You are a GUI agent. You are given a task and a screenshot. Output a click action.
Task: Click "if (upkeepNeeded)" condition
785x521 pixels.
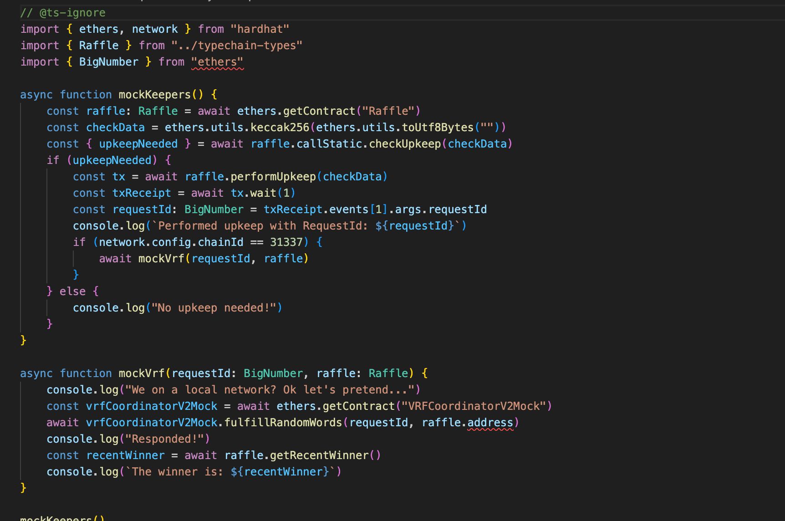point(102,160)
